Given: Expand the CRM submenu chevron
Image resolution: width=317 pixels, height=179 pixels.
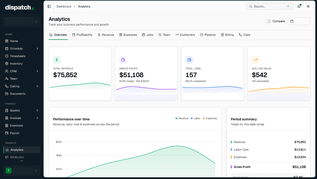Looking at the screenshot, I should click(37, 71).
